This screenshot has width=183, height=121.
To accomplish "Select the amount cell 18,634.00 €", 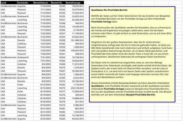I will (x=74, y=6).
